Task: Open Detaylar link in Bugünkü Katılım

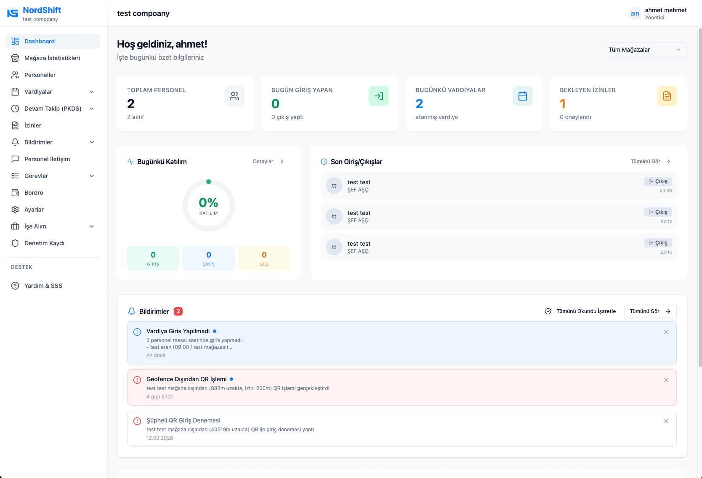Action: tap(263, 161)
